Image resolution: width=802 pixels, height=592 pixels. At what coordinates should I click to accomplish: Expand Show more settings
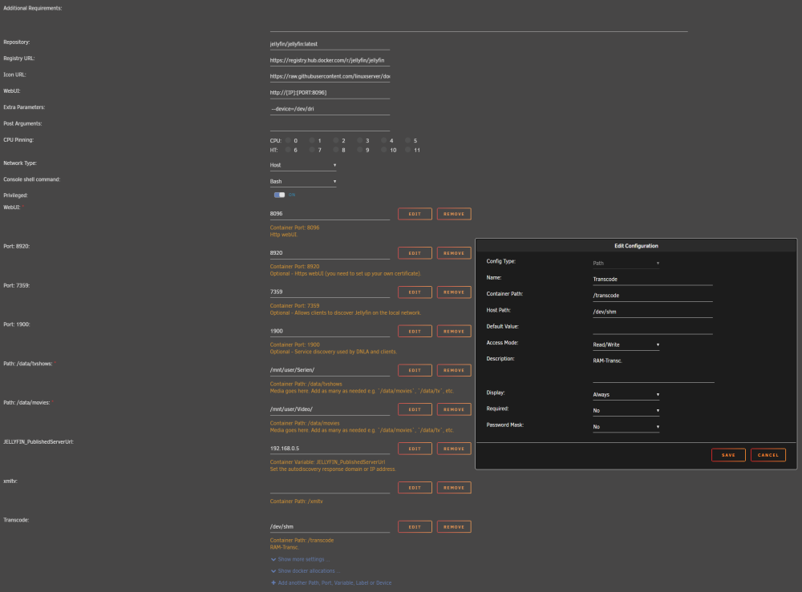tap(300, 559)
